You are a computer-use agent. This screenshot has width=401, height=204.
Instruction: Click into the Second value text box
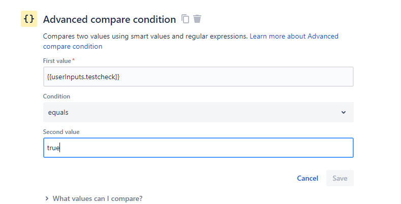(198, 148)
